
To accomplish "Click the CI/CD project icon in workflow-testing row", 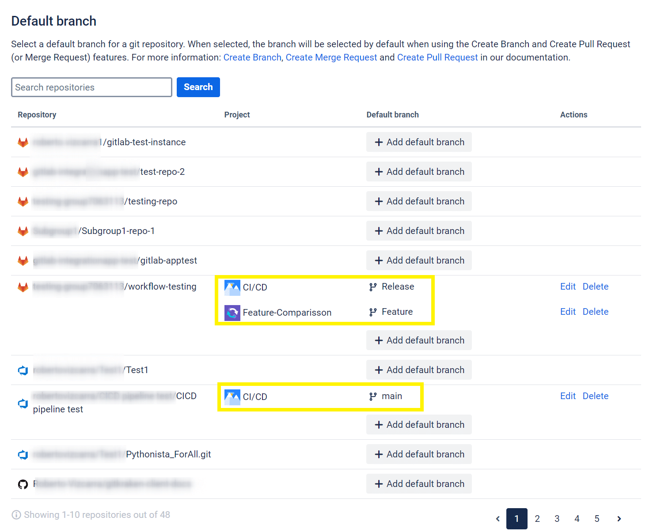I will pyautogui.click(x=232, y=287).
